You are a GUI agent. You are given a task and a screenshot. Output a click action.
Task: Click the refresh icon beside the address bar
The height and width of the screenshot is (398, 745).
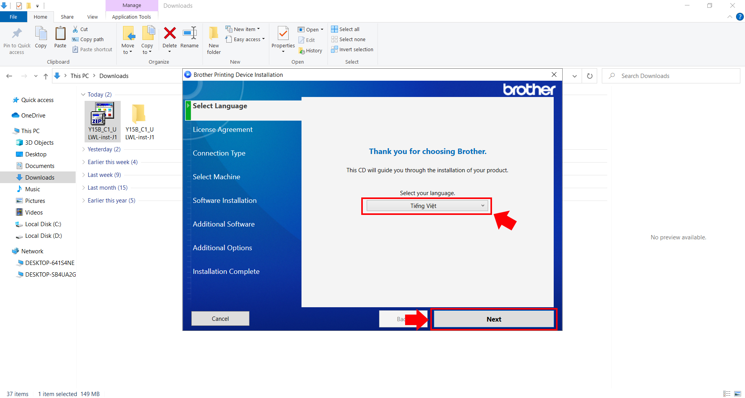(x=589, y=76)
